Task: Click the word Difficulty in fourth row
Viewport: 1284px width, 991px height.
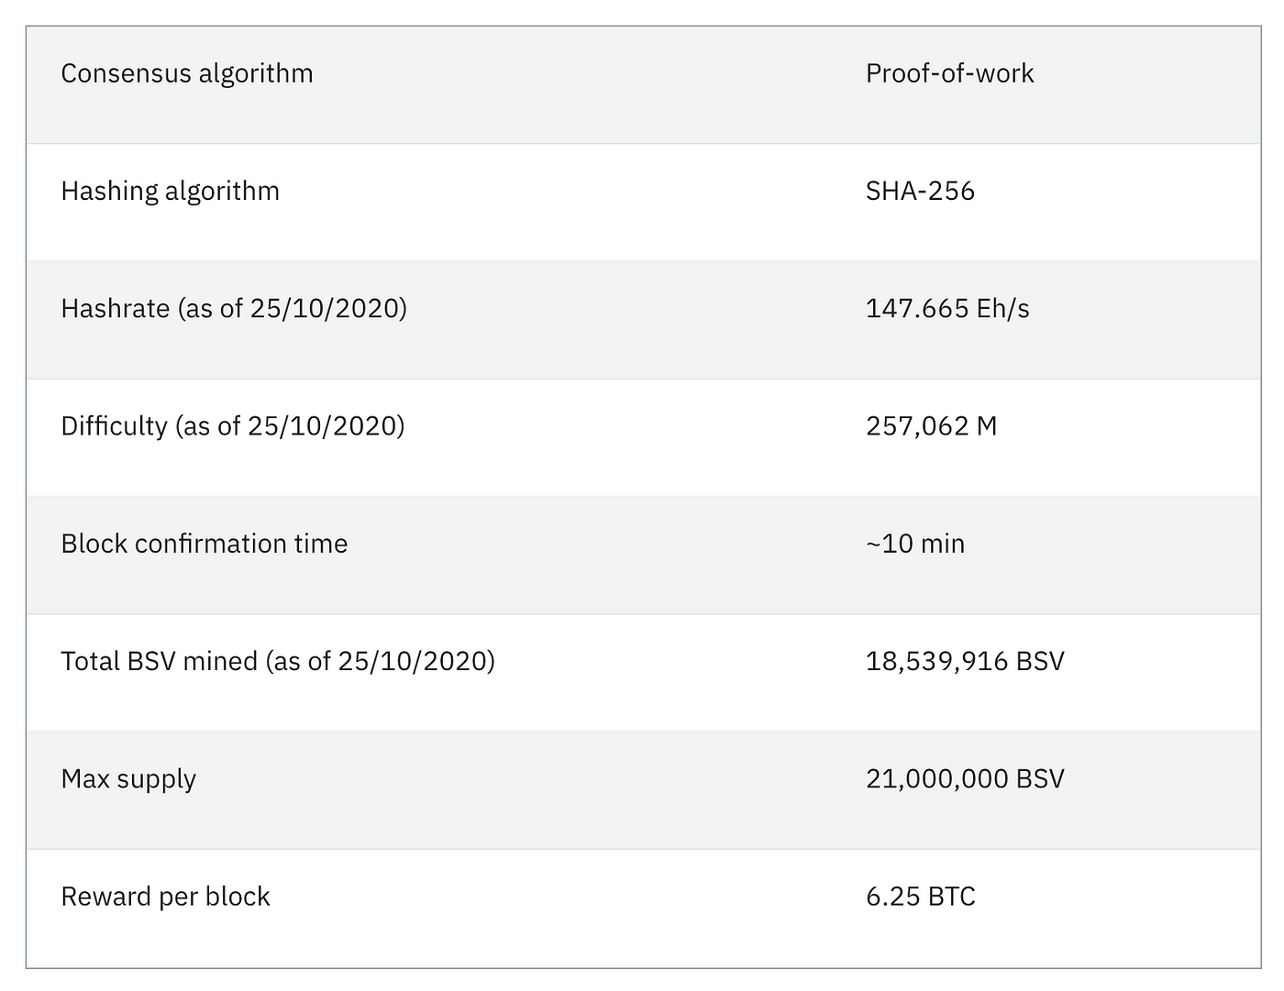Action: coord(115,426)
